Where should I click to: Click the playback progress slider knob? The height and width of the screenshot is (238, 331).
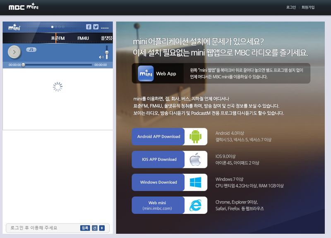click(23, 65)
